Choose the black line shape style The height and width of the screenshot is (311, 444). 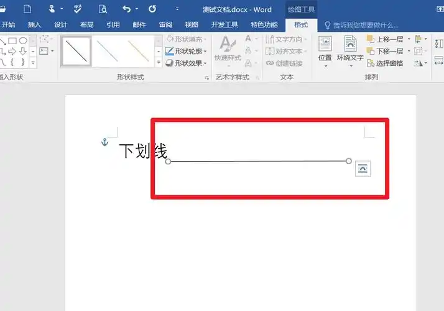coord(76,51)
